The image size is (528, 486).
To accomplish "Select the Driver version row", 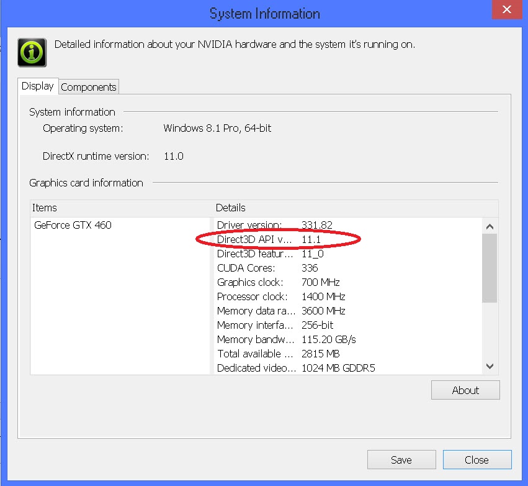I will click(348, 225).
